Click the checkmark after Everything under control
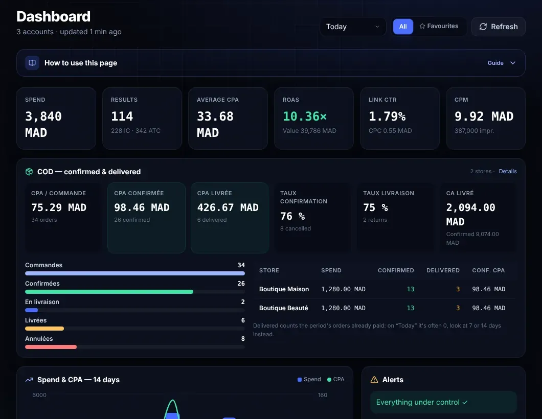This screenshot has height=419, width=542. [465, 402]
